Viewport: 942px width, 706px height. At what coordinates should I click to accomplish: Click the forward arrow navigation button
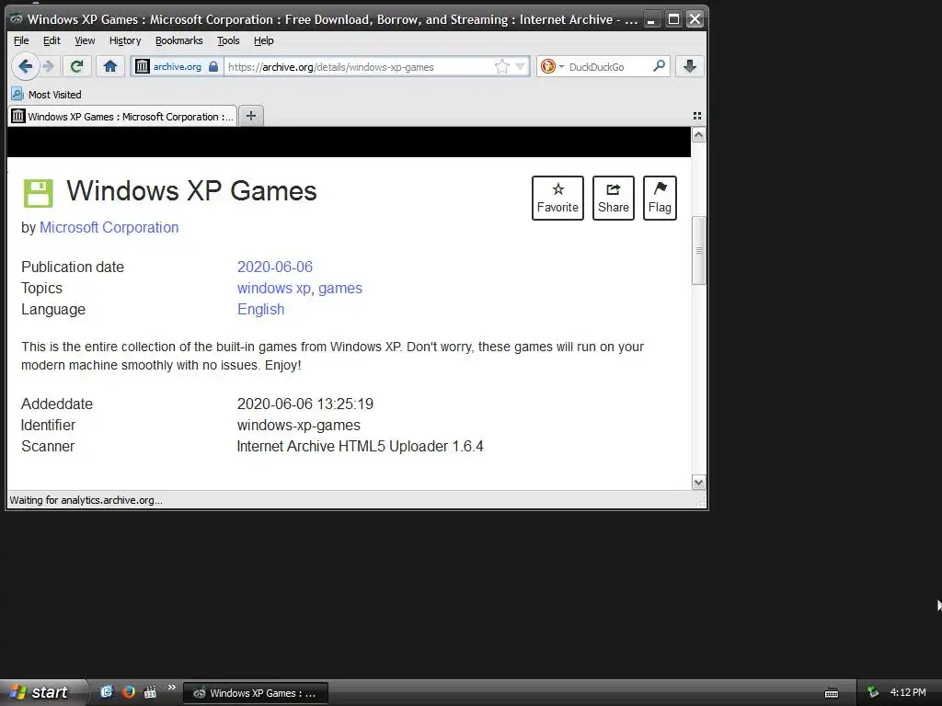coord(50,66)
